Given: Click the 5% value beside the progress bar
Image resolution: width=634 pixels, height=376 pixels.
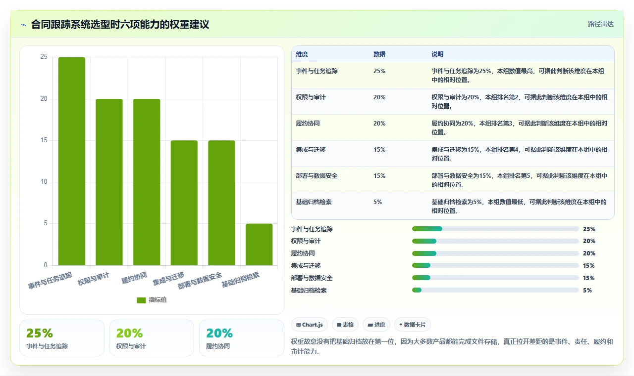Looking at the screenshot, I should click(587, 291).
